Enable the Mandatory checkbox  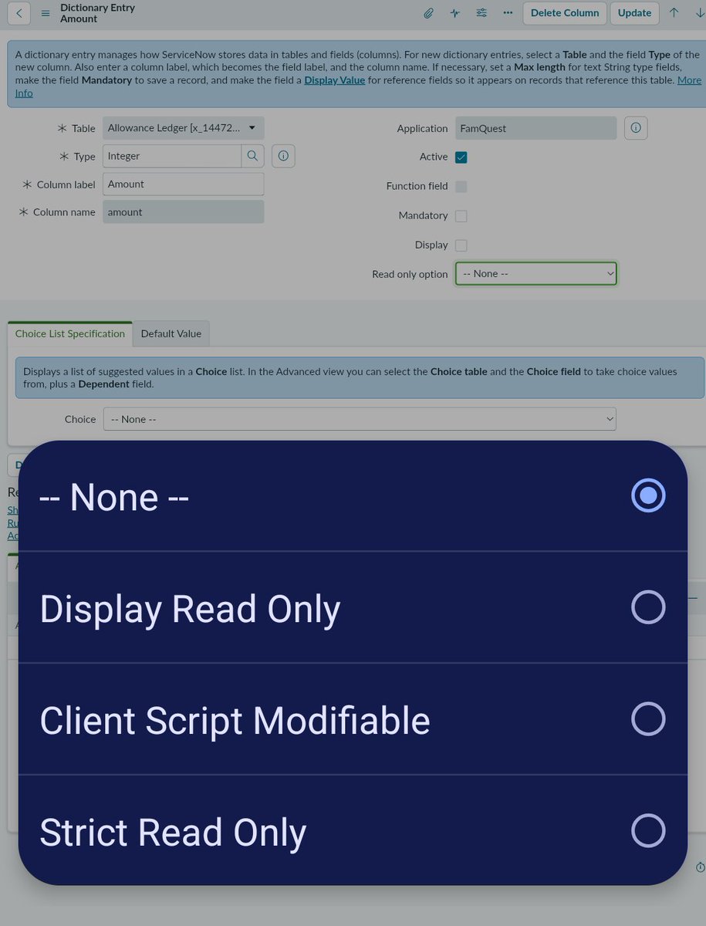click(x=461, y=216)
